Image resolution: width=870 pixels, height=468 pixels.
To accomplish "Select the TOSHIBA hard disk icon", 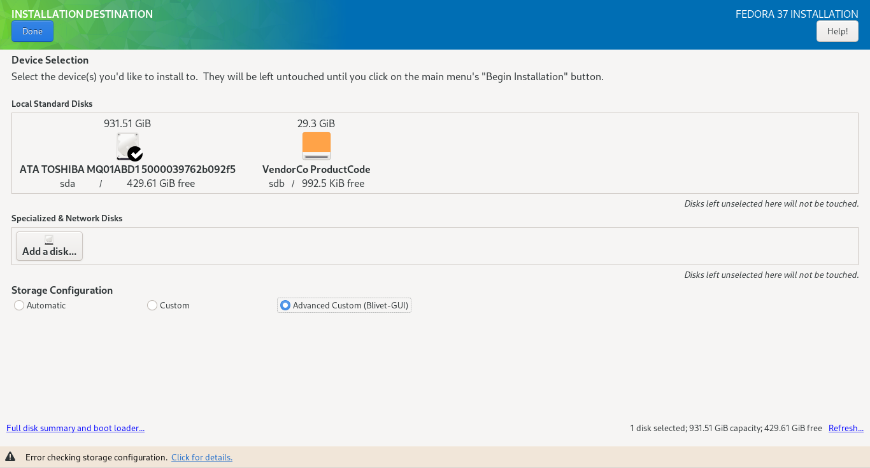I will [126, 145].
